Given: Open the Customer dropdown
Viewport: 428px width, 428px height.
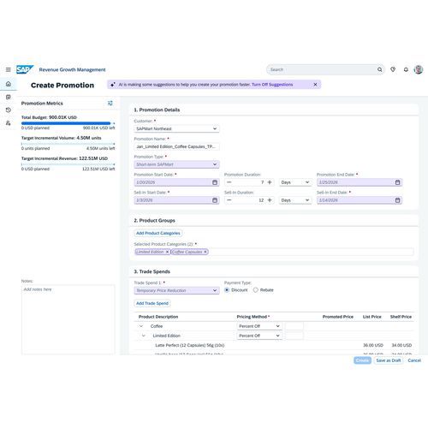Looking at the screenshot, I should [176, 128].
